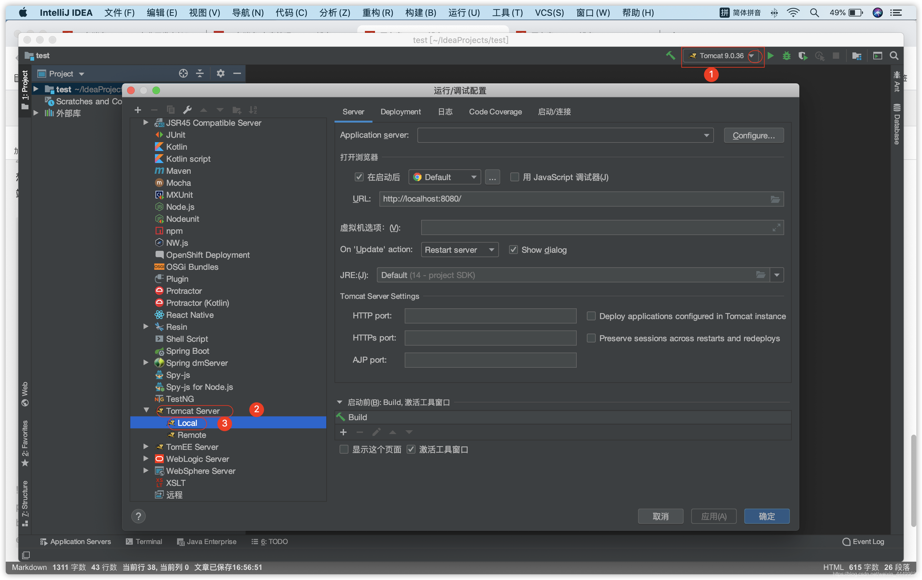922x580 pixels.
Task: Enable 显示这个页面 checkbox
Action: (x=344, y=450)
